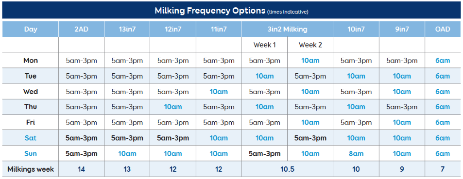Viewport: 463px width, 179px height.
Task: Click the Mon row label
Action: tap(31, 61)
